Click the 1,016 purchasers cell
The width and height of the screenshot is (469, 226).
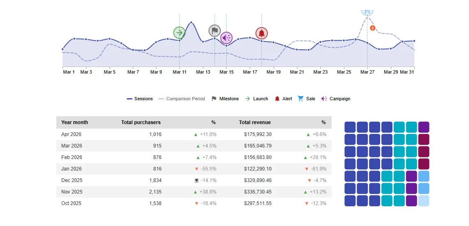pyautogui.click(x=155, y=134)
